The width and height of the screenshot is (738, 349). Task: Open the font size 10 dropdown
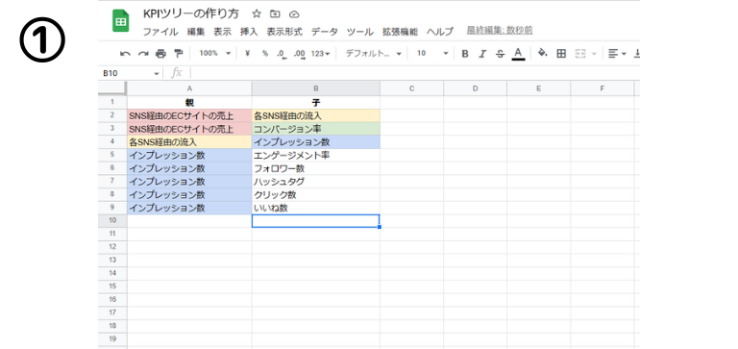pyautogui.click(x=432, y=54)
